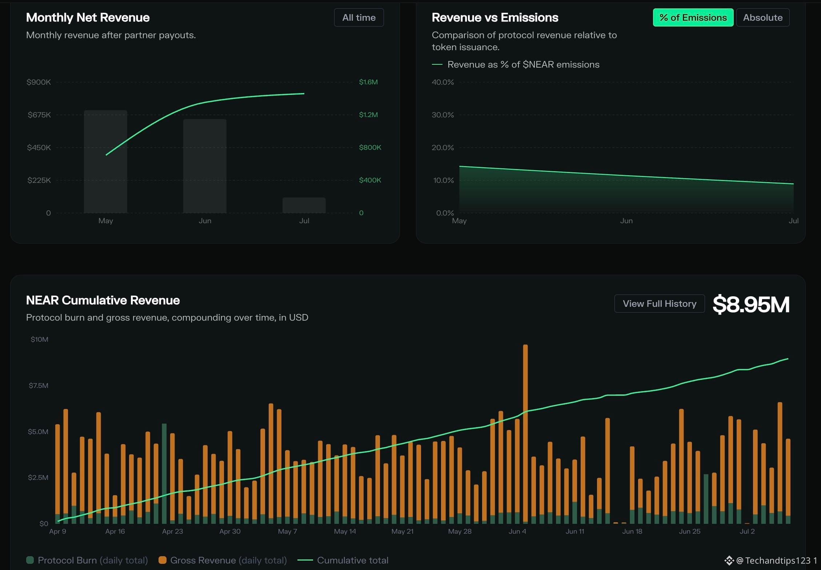Click View Full History button

[660, 304]
